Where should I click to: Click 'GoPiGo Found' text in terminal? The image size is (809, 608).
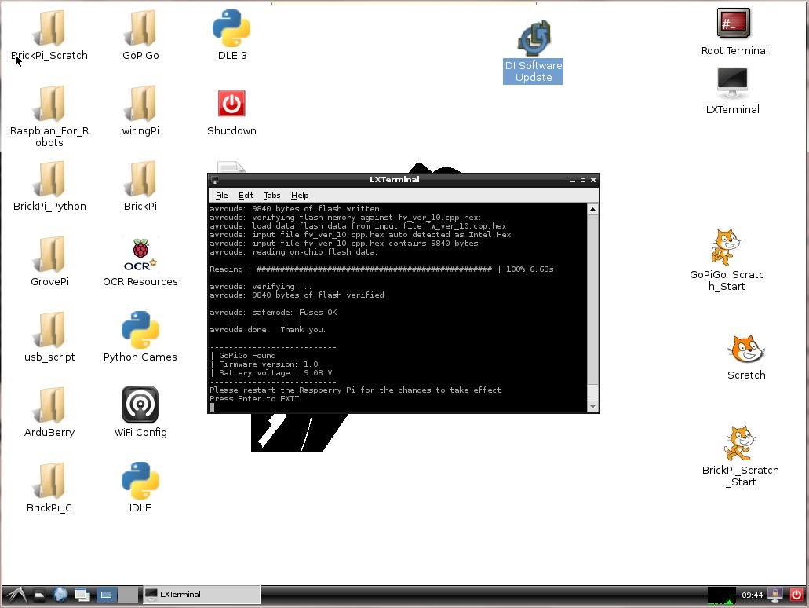pyautogui.click(x=247, y=355)
